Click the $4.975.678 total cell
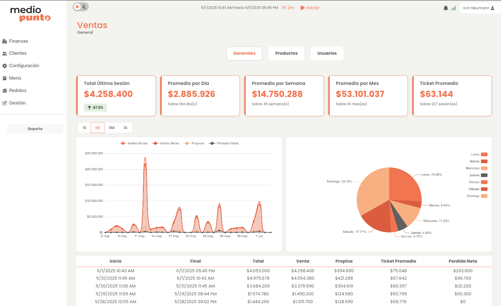 [x=258, y=278]
